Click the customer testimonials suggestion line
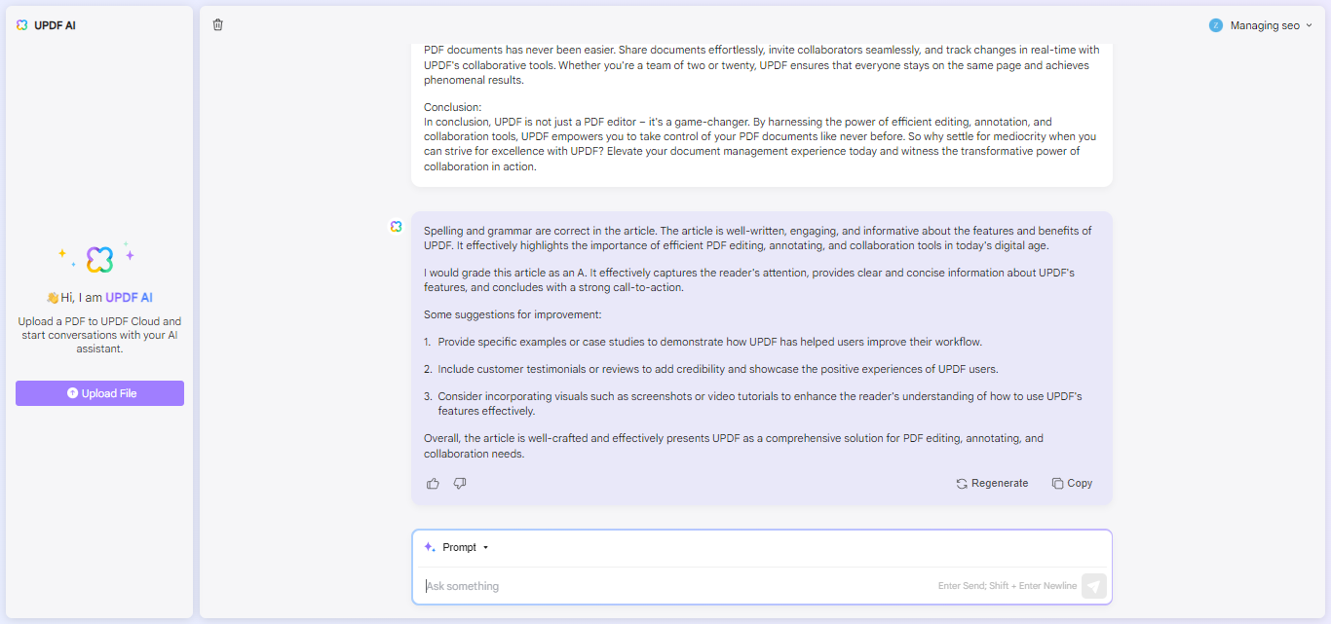This screenshot has width=1331, height=624. [x=710, y=369]
